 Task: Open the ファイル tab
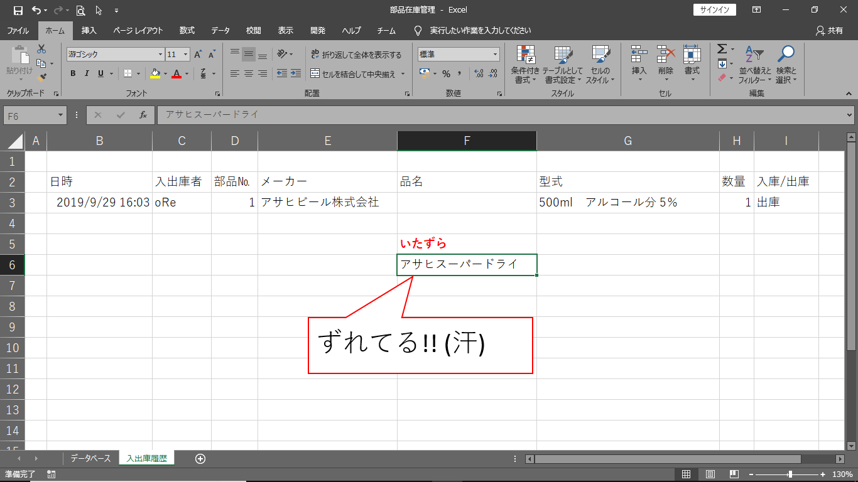(18, 30)
